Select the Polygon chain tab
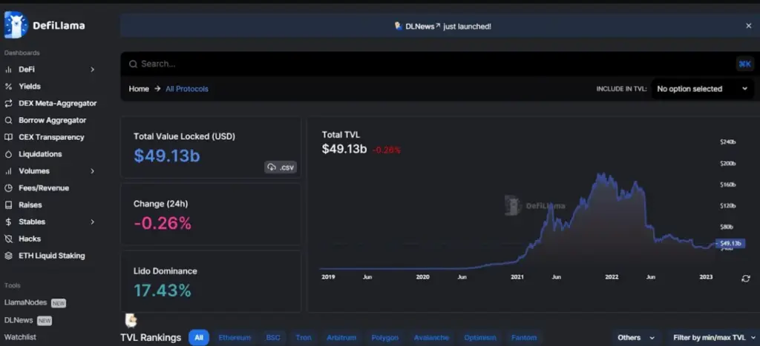This screenshot has width=760, height=346. (385, 338)
